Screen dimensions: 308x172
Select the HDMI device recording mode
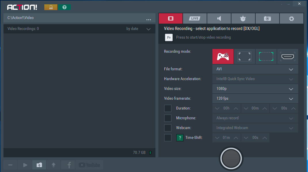(x=288, y=56)
